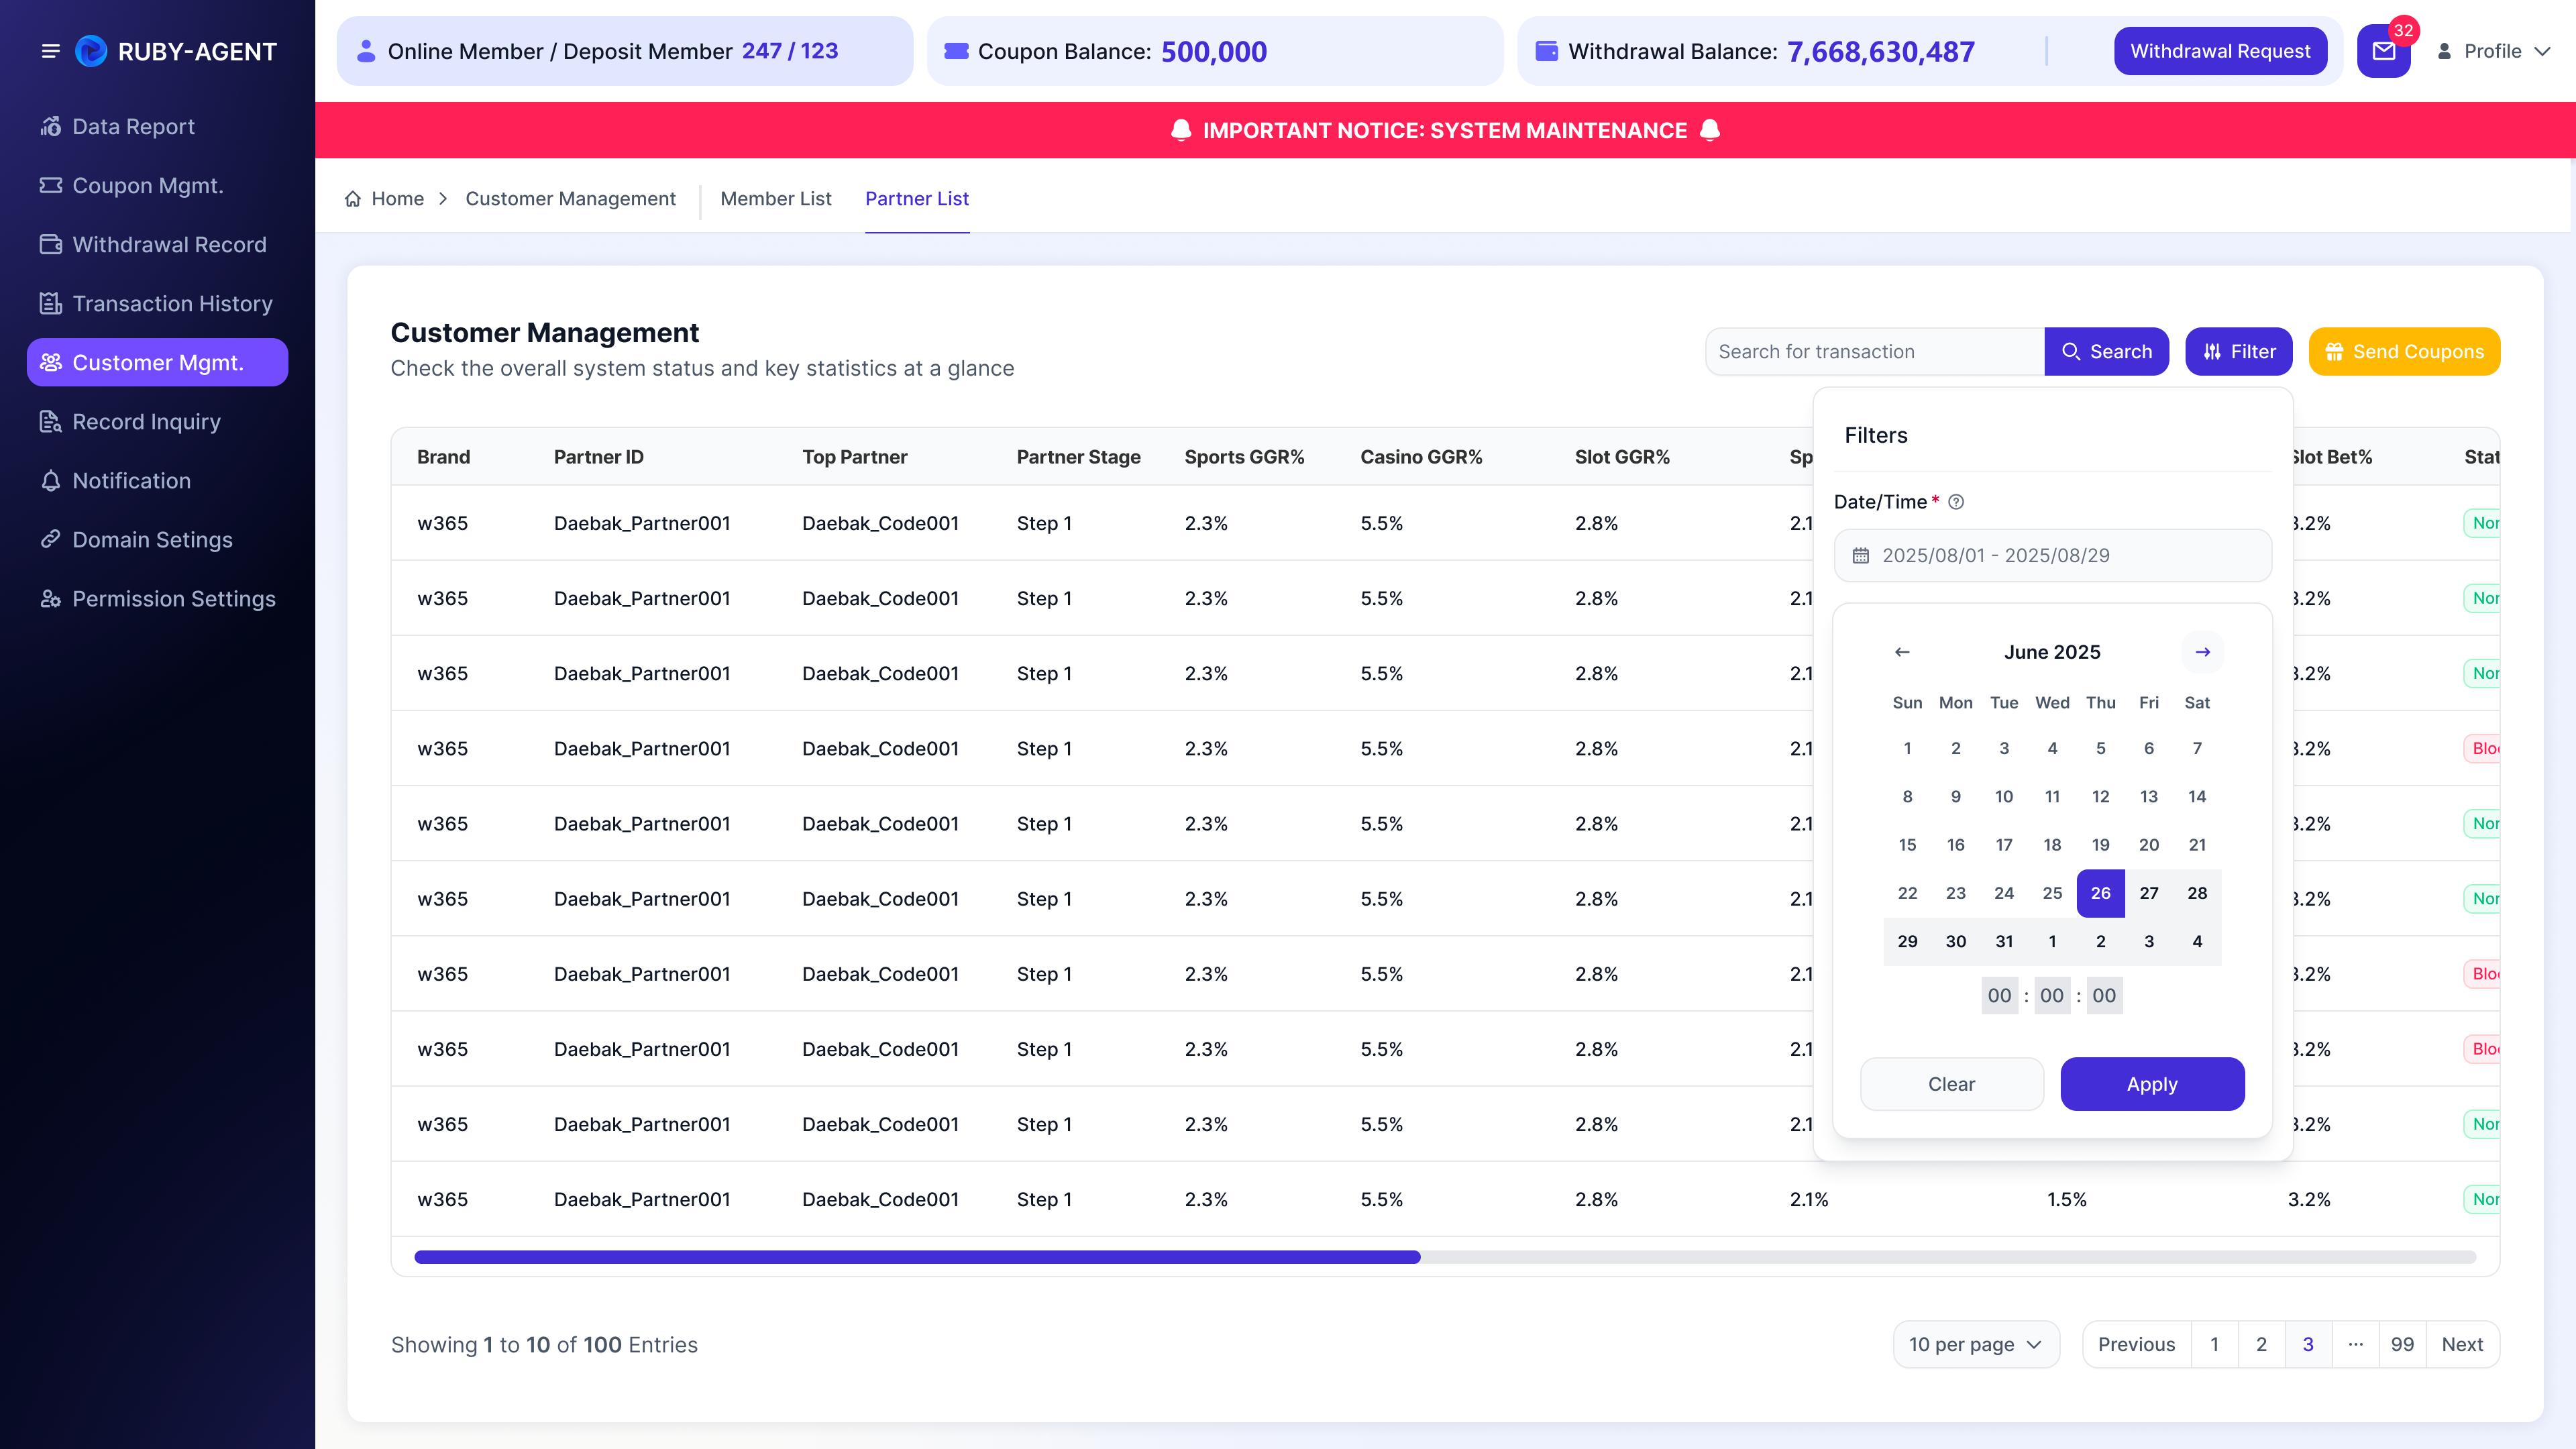
Task: Click the Coupon Balance value 500,000
Action: 1214,51
